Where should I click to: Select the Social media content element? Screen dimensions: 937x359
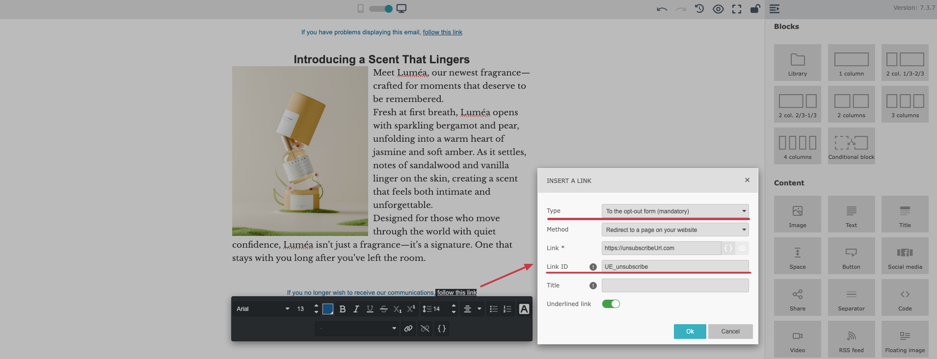coord(905,256)
